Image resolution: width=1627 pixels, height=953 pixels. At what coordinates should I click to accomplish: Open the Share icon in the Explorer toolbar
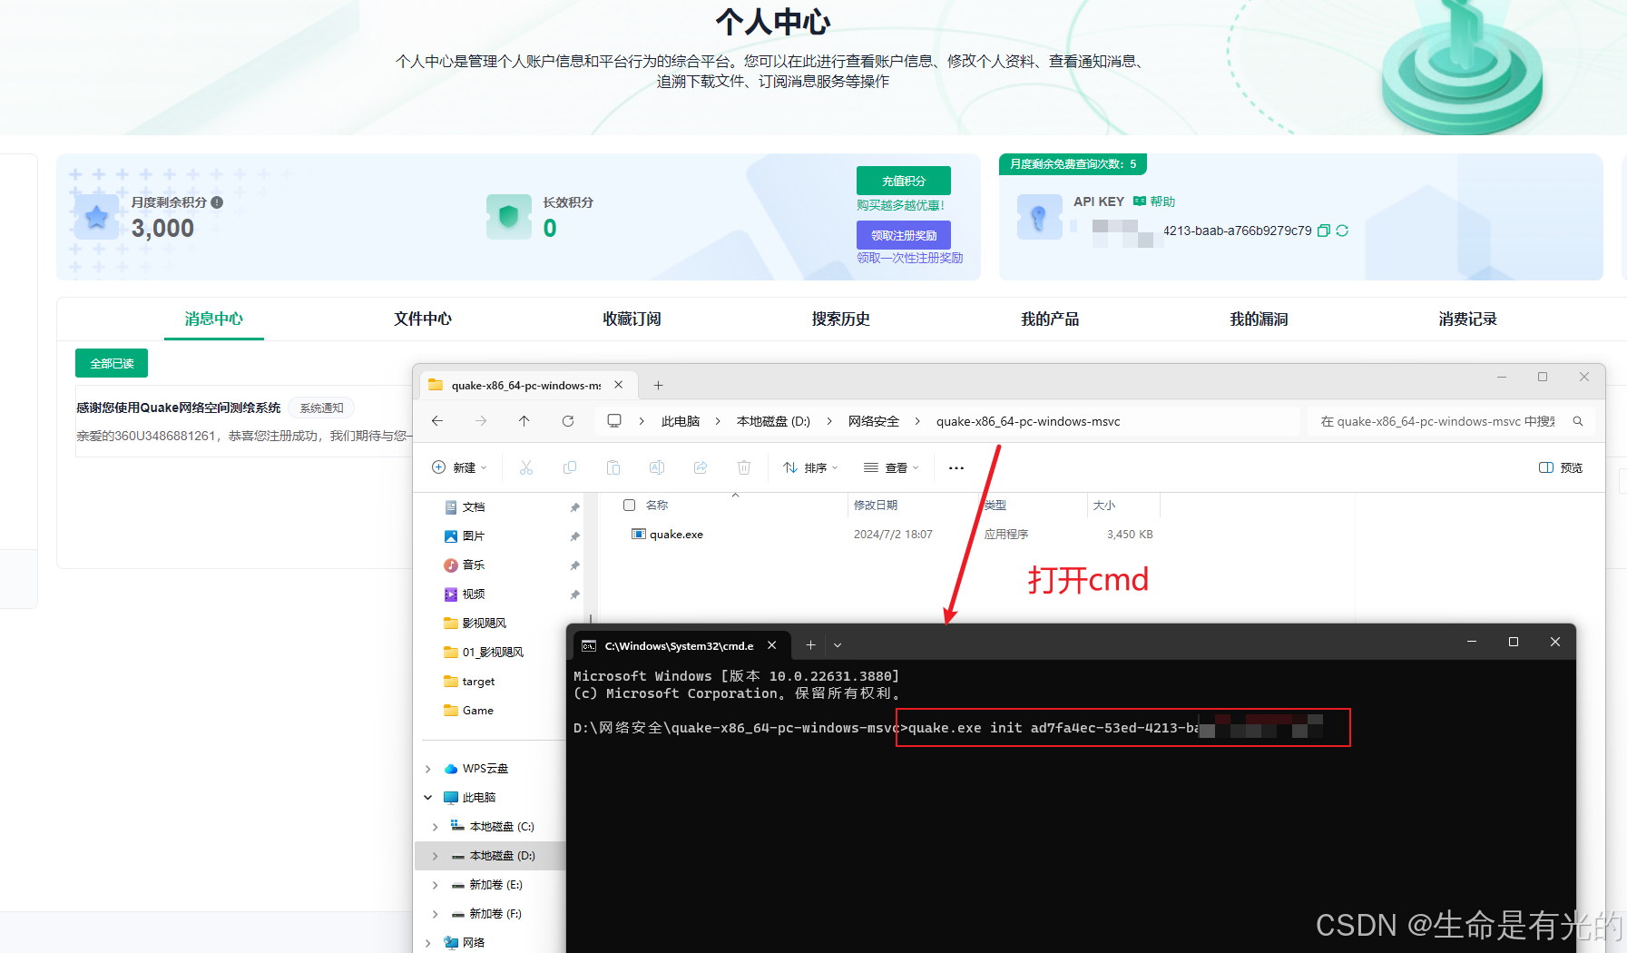click(701, 467)
